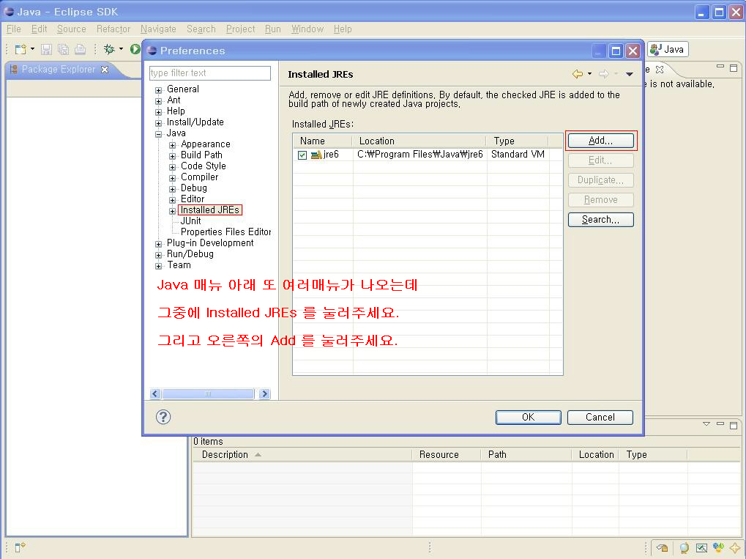Click the Add... button
This screenshot has height=559, width=746.
[601, 141]
